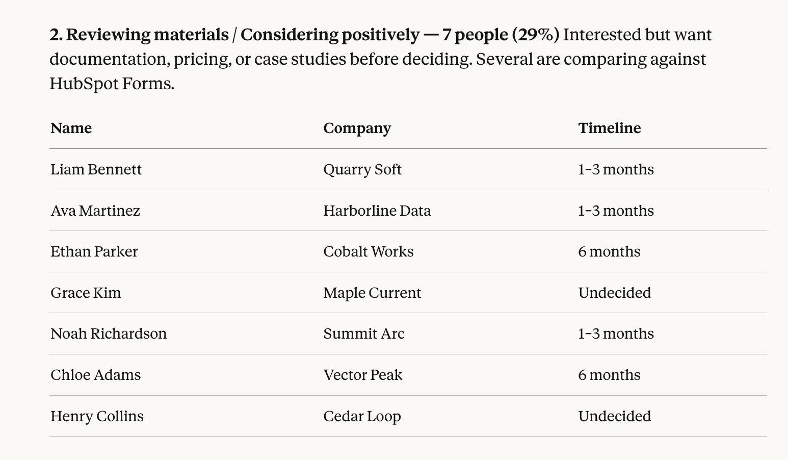
Task: Click the Grace Kim name cell
Action: click(86, 293)
